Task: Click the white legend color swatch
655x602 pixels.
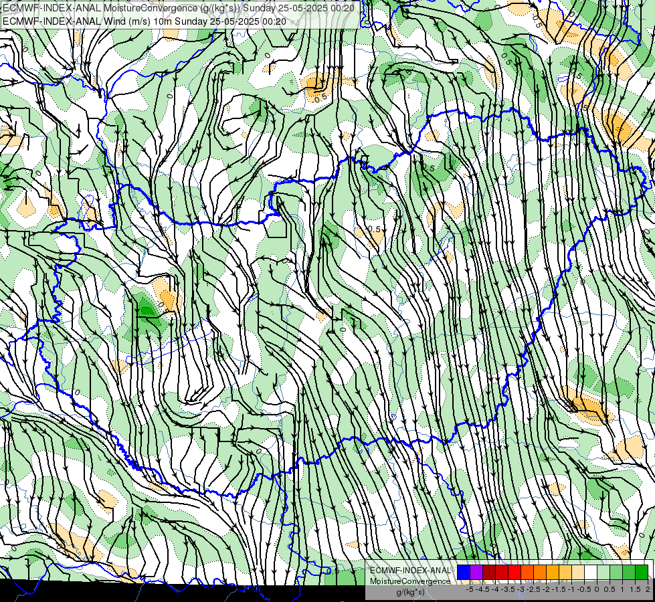Action: coord(591,572)
